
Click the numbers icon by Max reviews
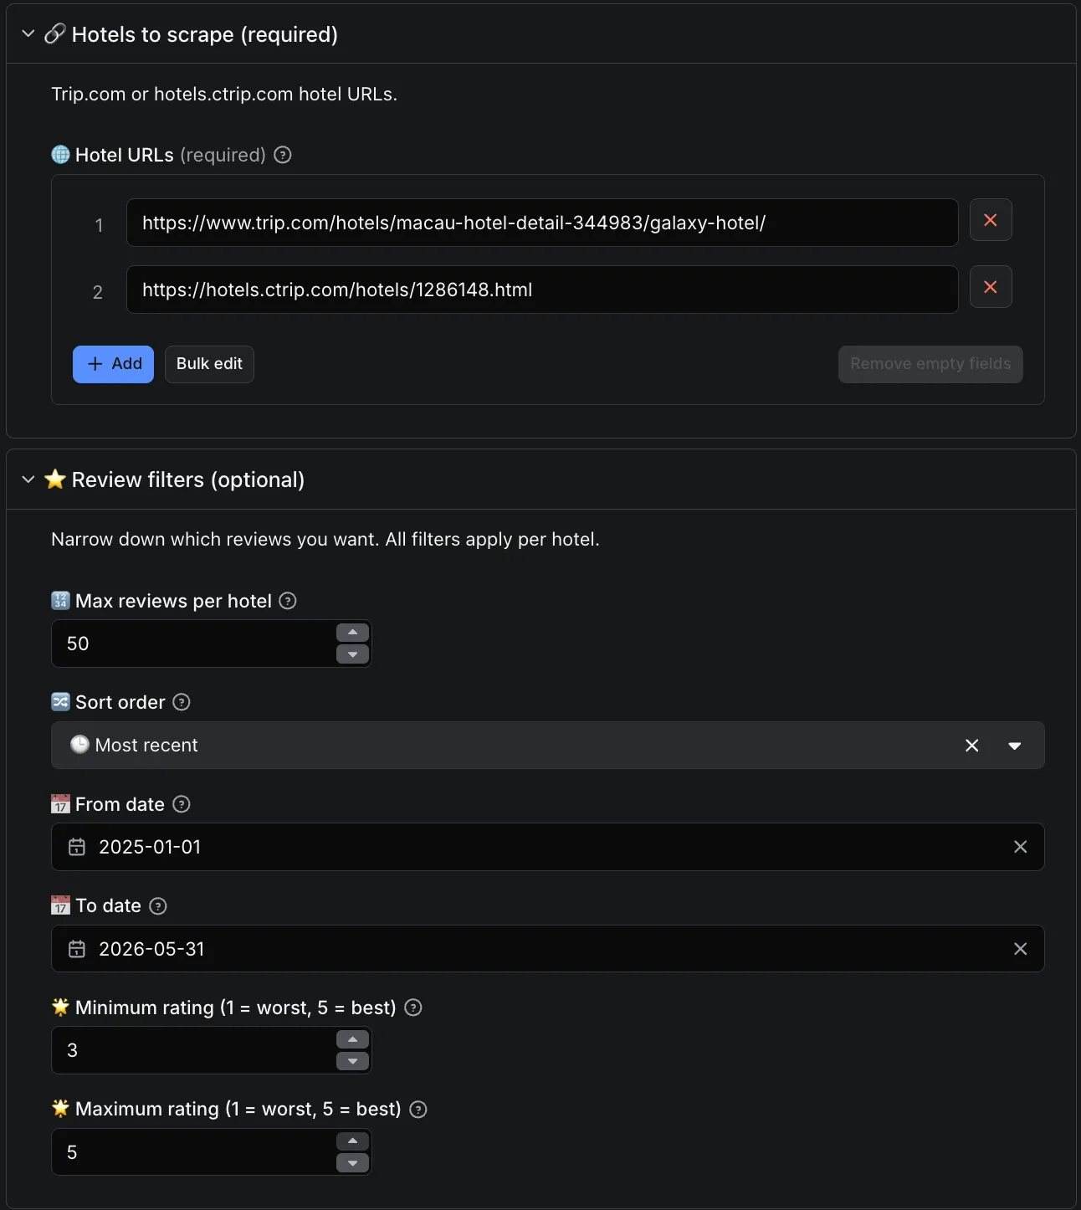coord(60,601)
